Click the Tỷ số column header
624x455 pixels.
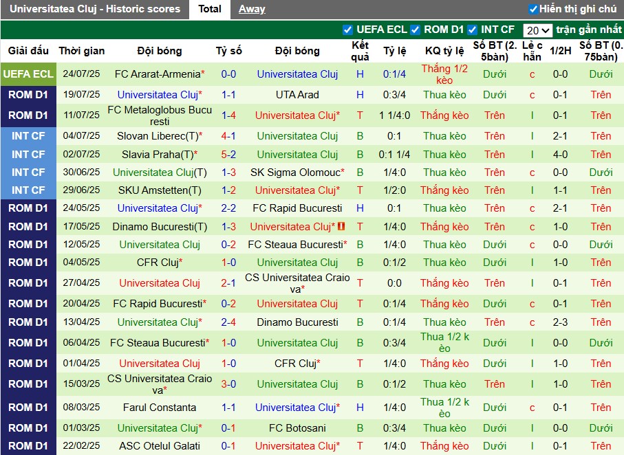coord(228,51)
